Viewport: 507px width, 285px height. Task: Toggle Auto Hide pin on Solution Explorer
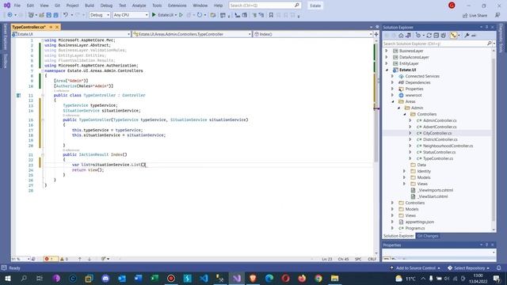[486, 27]
